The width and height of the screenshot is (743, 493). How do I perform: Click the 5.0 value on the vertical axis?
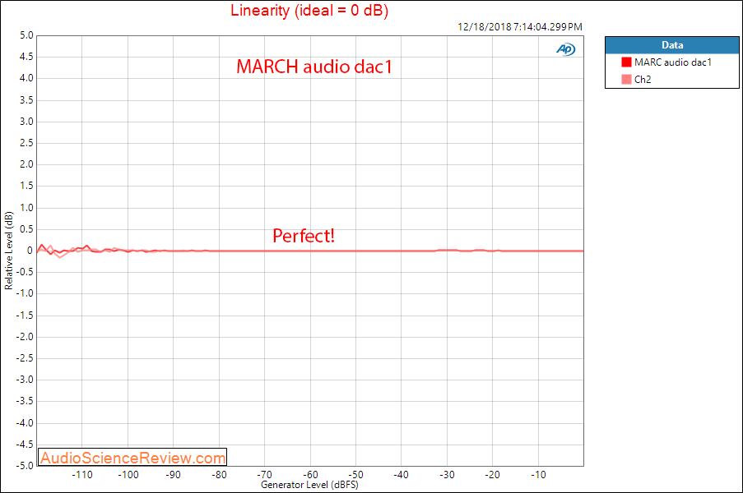[26, 35]
